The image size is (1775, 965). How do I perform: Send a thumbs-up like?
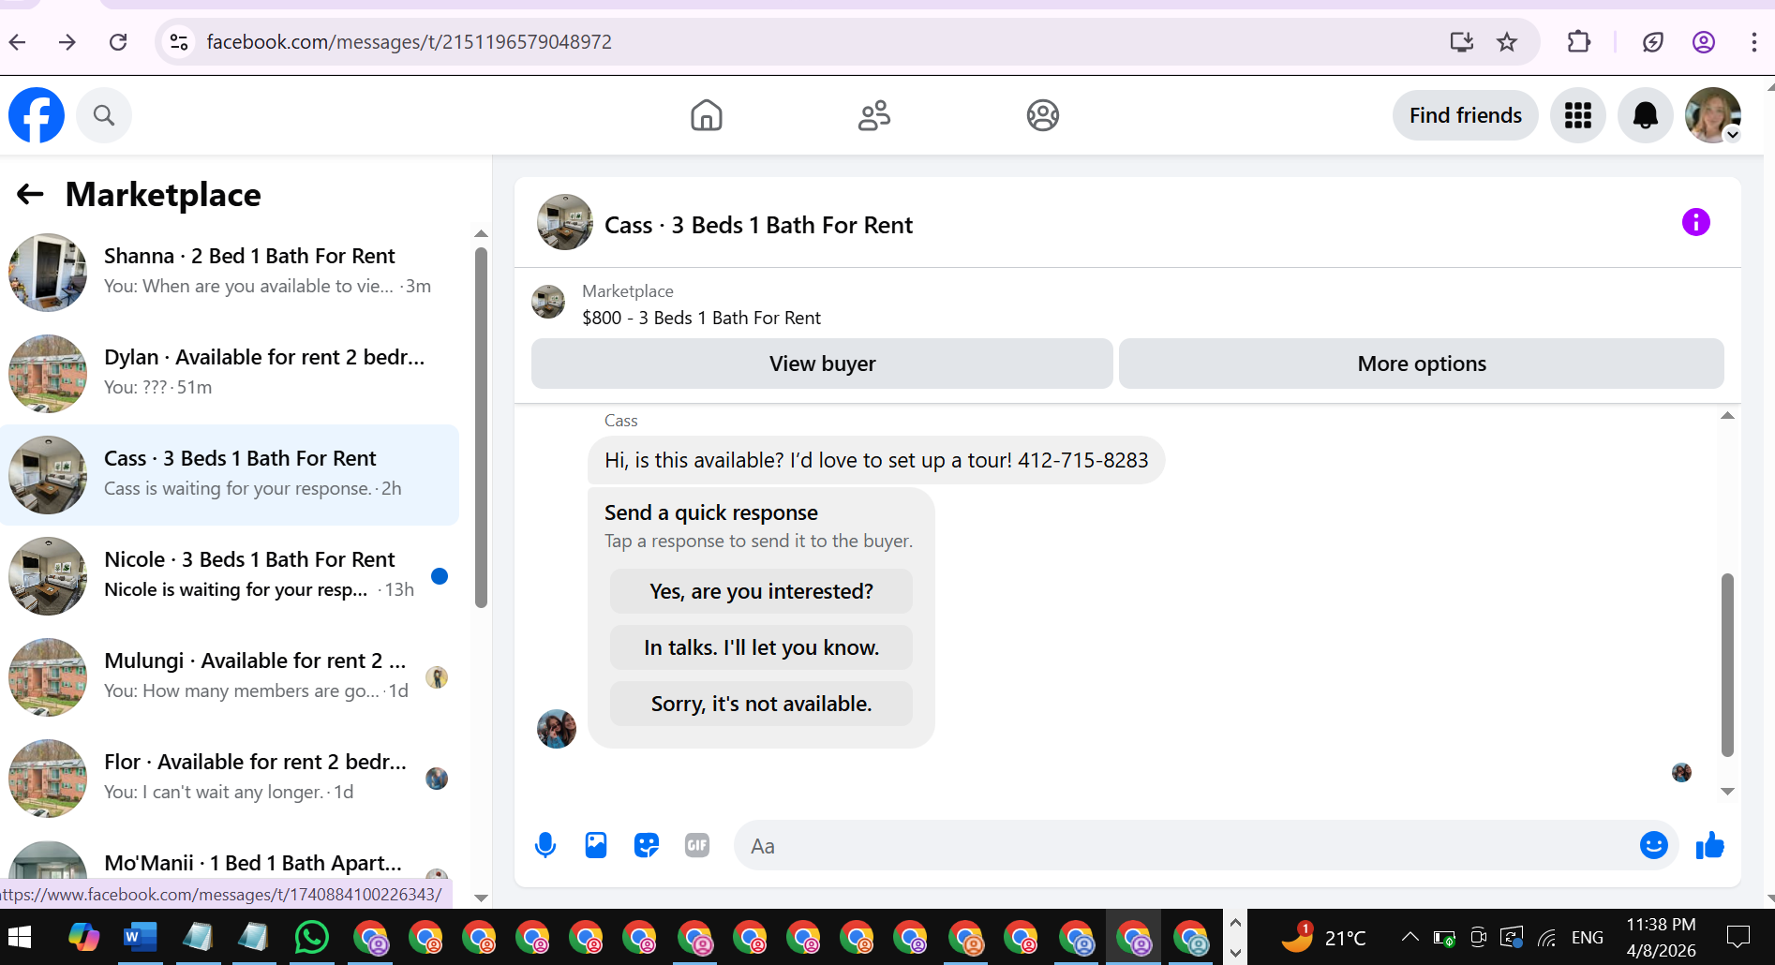tap(1710, 846)
